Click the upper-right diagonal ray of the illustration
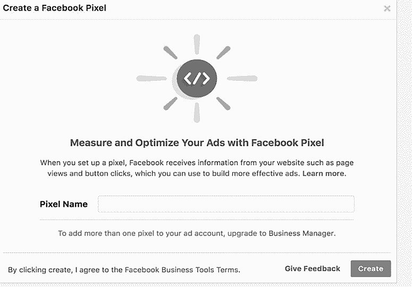 coord(224,53)
